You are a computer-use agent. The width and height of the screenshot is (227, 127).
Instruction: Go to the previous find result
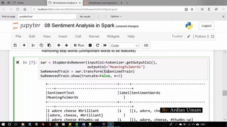click(99, 17)
